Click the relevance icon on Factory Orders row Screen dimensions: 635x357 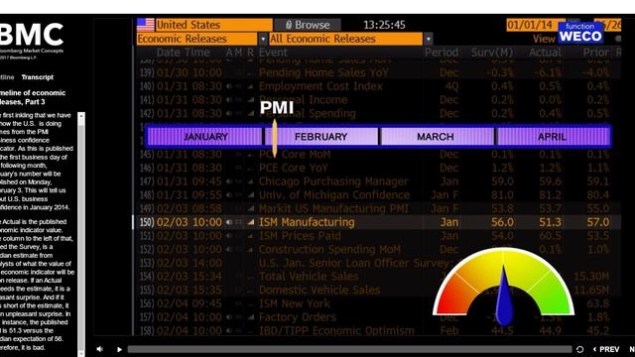251,317
